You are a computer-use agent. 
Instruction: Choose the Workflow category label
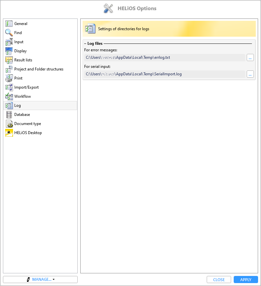pyautogui.click(x=23, y=96)
